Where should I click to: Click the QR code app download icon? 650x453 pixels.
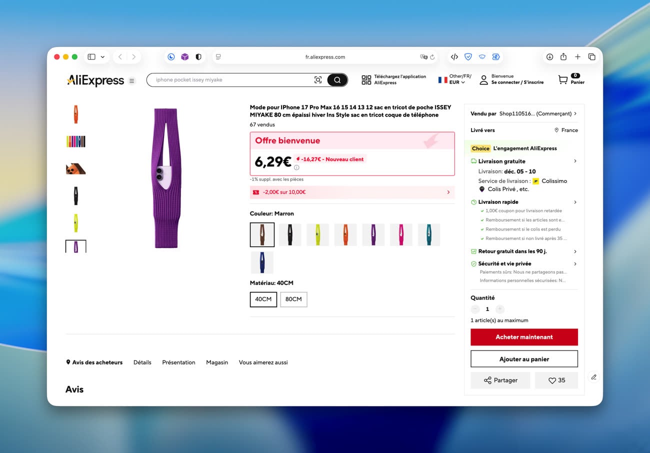(x=366, y=80)
